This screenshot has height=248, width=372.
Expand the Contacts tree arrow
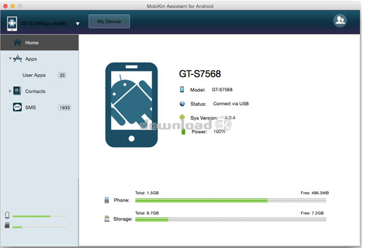10,91
